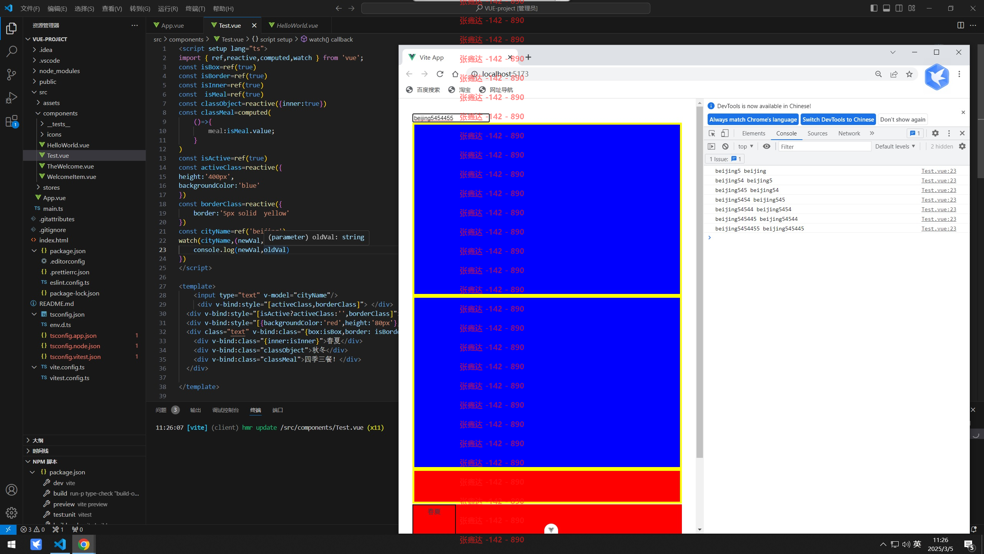Screen dimensions: 984x554
Task: Click zoom magnifier icon in address bar
Action: 878,74
